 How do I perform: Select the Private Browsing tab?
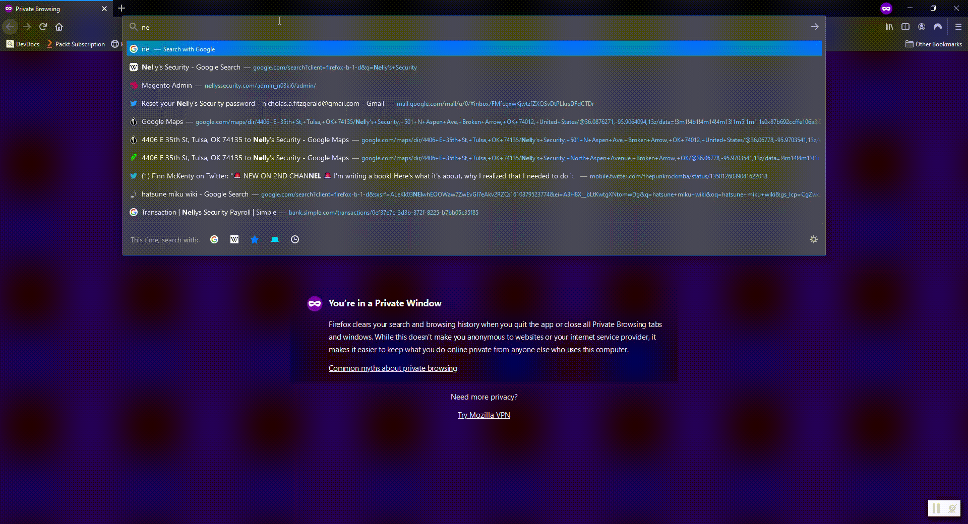pyautogui.click(x=55, y=9)
